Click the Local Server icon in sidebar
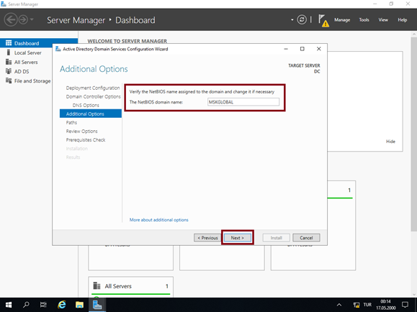This screenshot has height=312, width=417. click(x=9, y=52)
